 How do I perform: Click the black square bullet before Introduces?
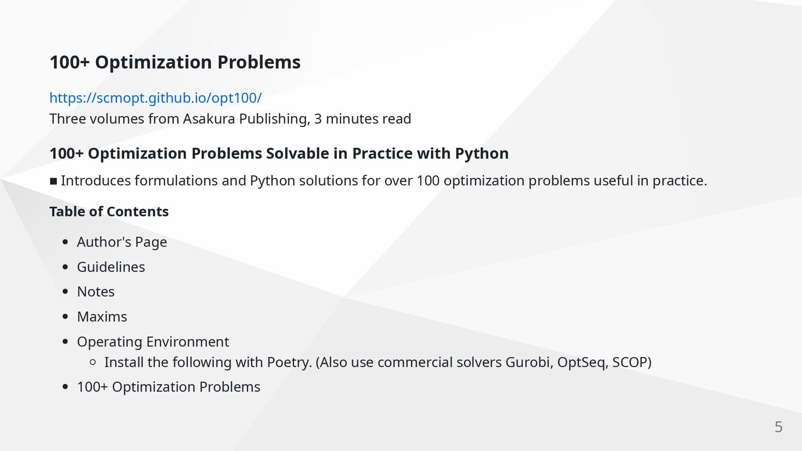click(x=53, y=181)
